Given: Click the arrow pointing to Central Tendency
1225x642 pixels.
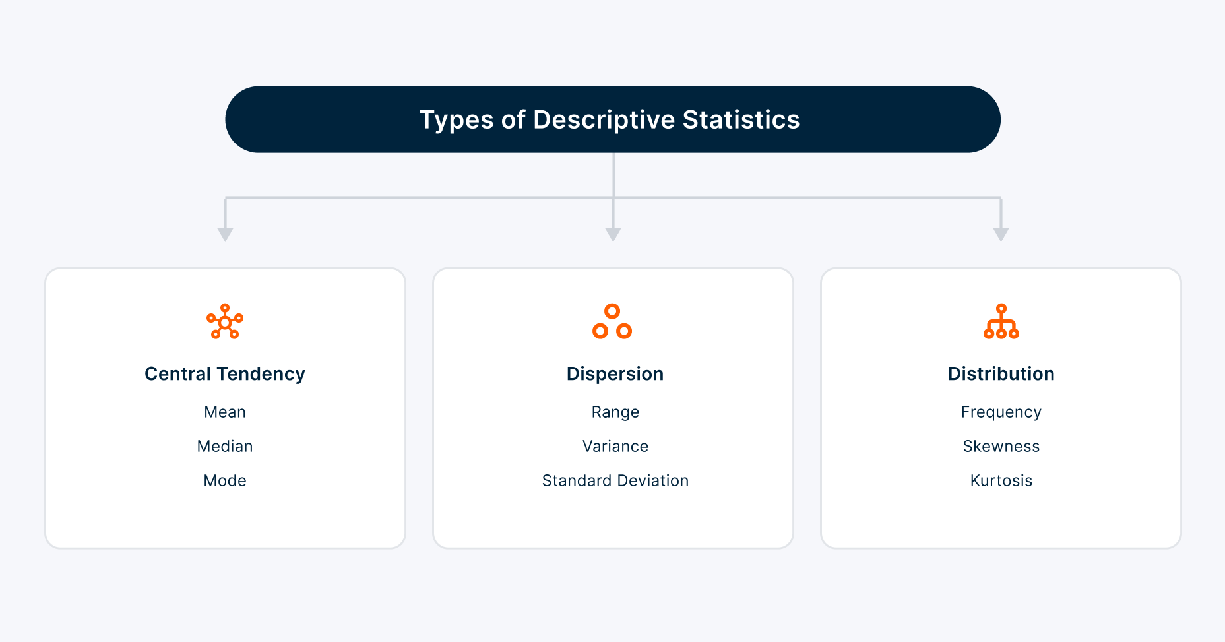Looking at the screenshot, I should [x=226, y=235].
